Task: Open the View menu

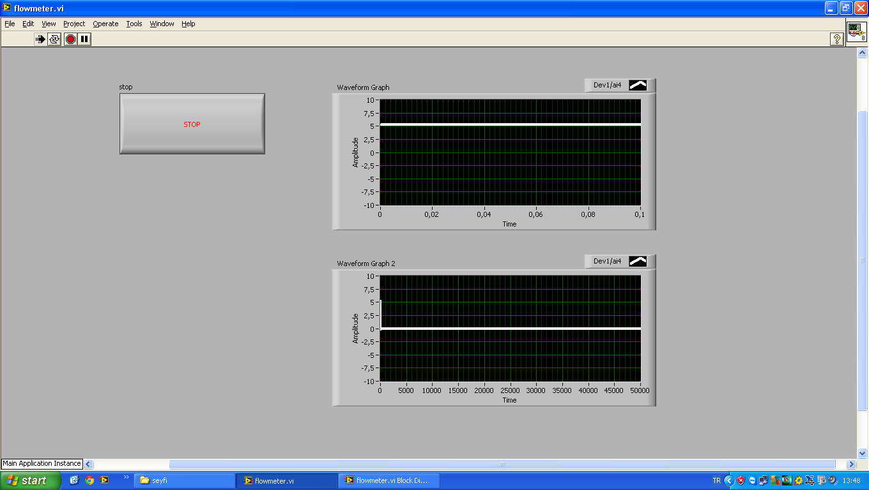Action: click(49, 24)
